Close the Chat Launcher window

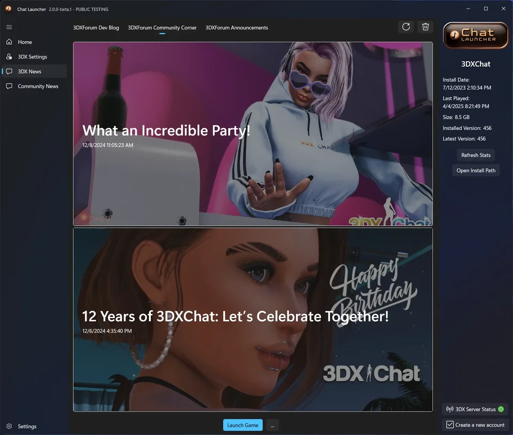pyautogui.click(x=503, y=9)
